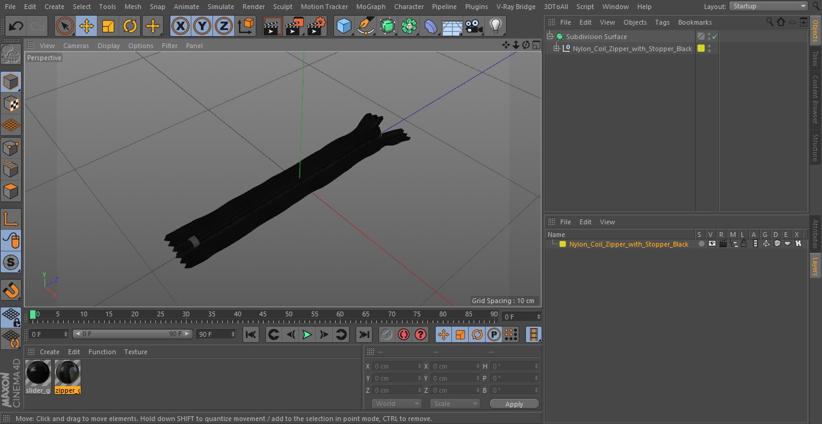The width and height of the screenshot is (822, 424).
Task: Switch to Polygons mode
Action: 11,191
